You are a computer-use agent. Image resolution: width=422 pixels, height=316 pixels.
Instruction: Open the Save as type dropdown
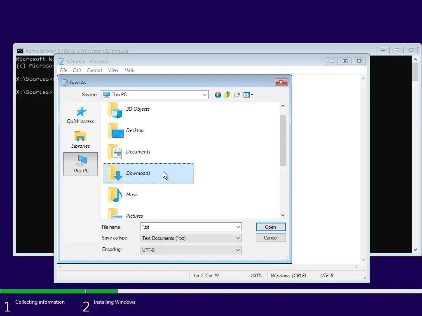[x=238, y=238]
